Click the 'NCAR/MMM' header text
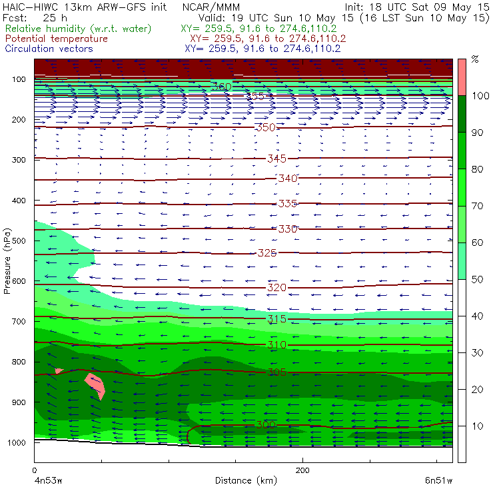 point(211,7)
